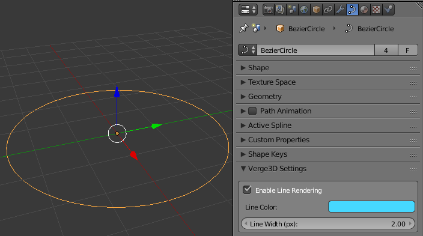Click the Active Spline panel drag grip

pyautogui.click(x=413, y=127)
